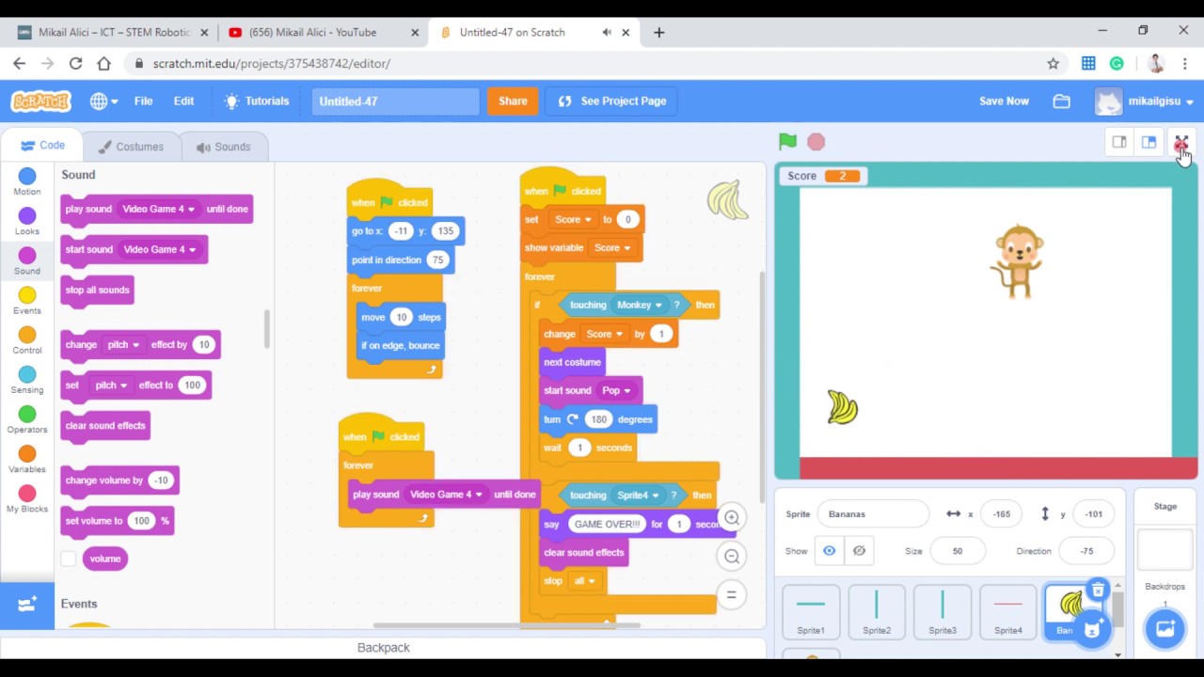1204x677 pixels.
Task: Open the My Stuff folder icon
Action: pos(1061,101)
